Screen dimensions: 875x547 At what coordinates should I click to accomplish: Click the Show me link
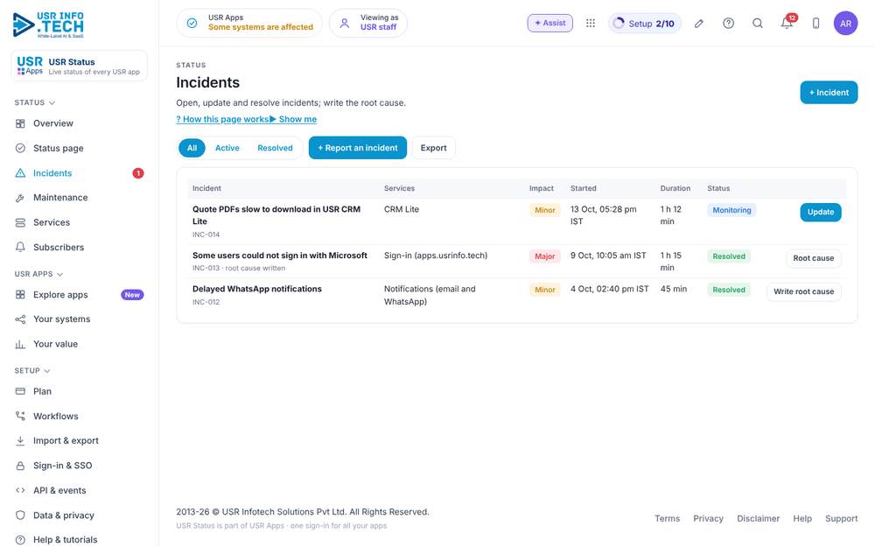(293, 119)
